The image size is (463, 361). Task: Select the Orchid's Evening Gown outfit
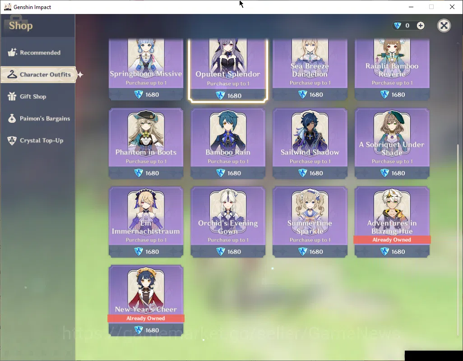point(228,222)
